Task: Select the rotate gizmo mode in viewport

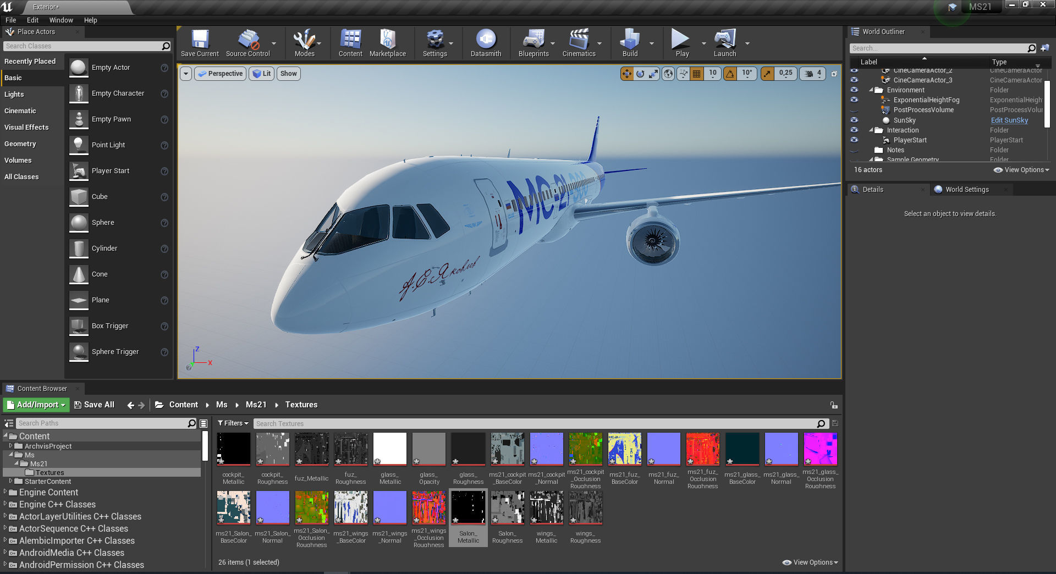Action: pyautogui.click(x=640, y=74)
